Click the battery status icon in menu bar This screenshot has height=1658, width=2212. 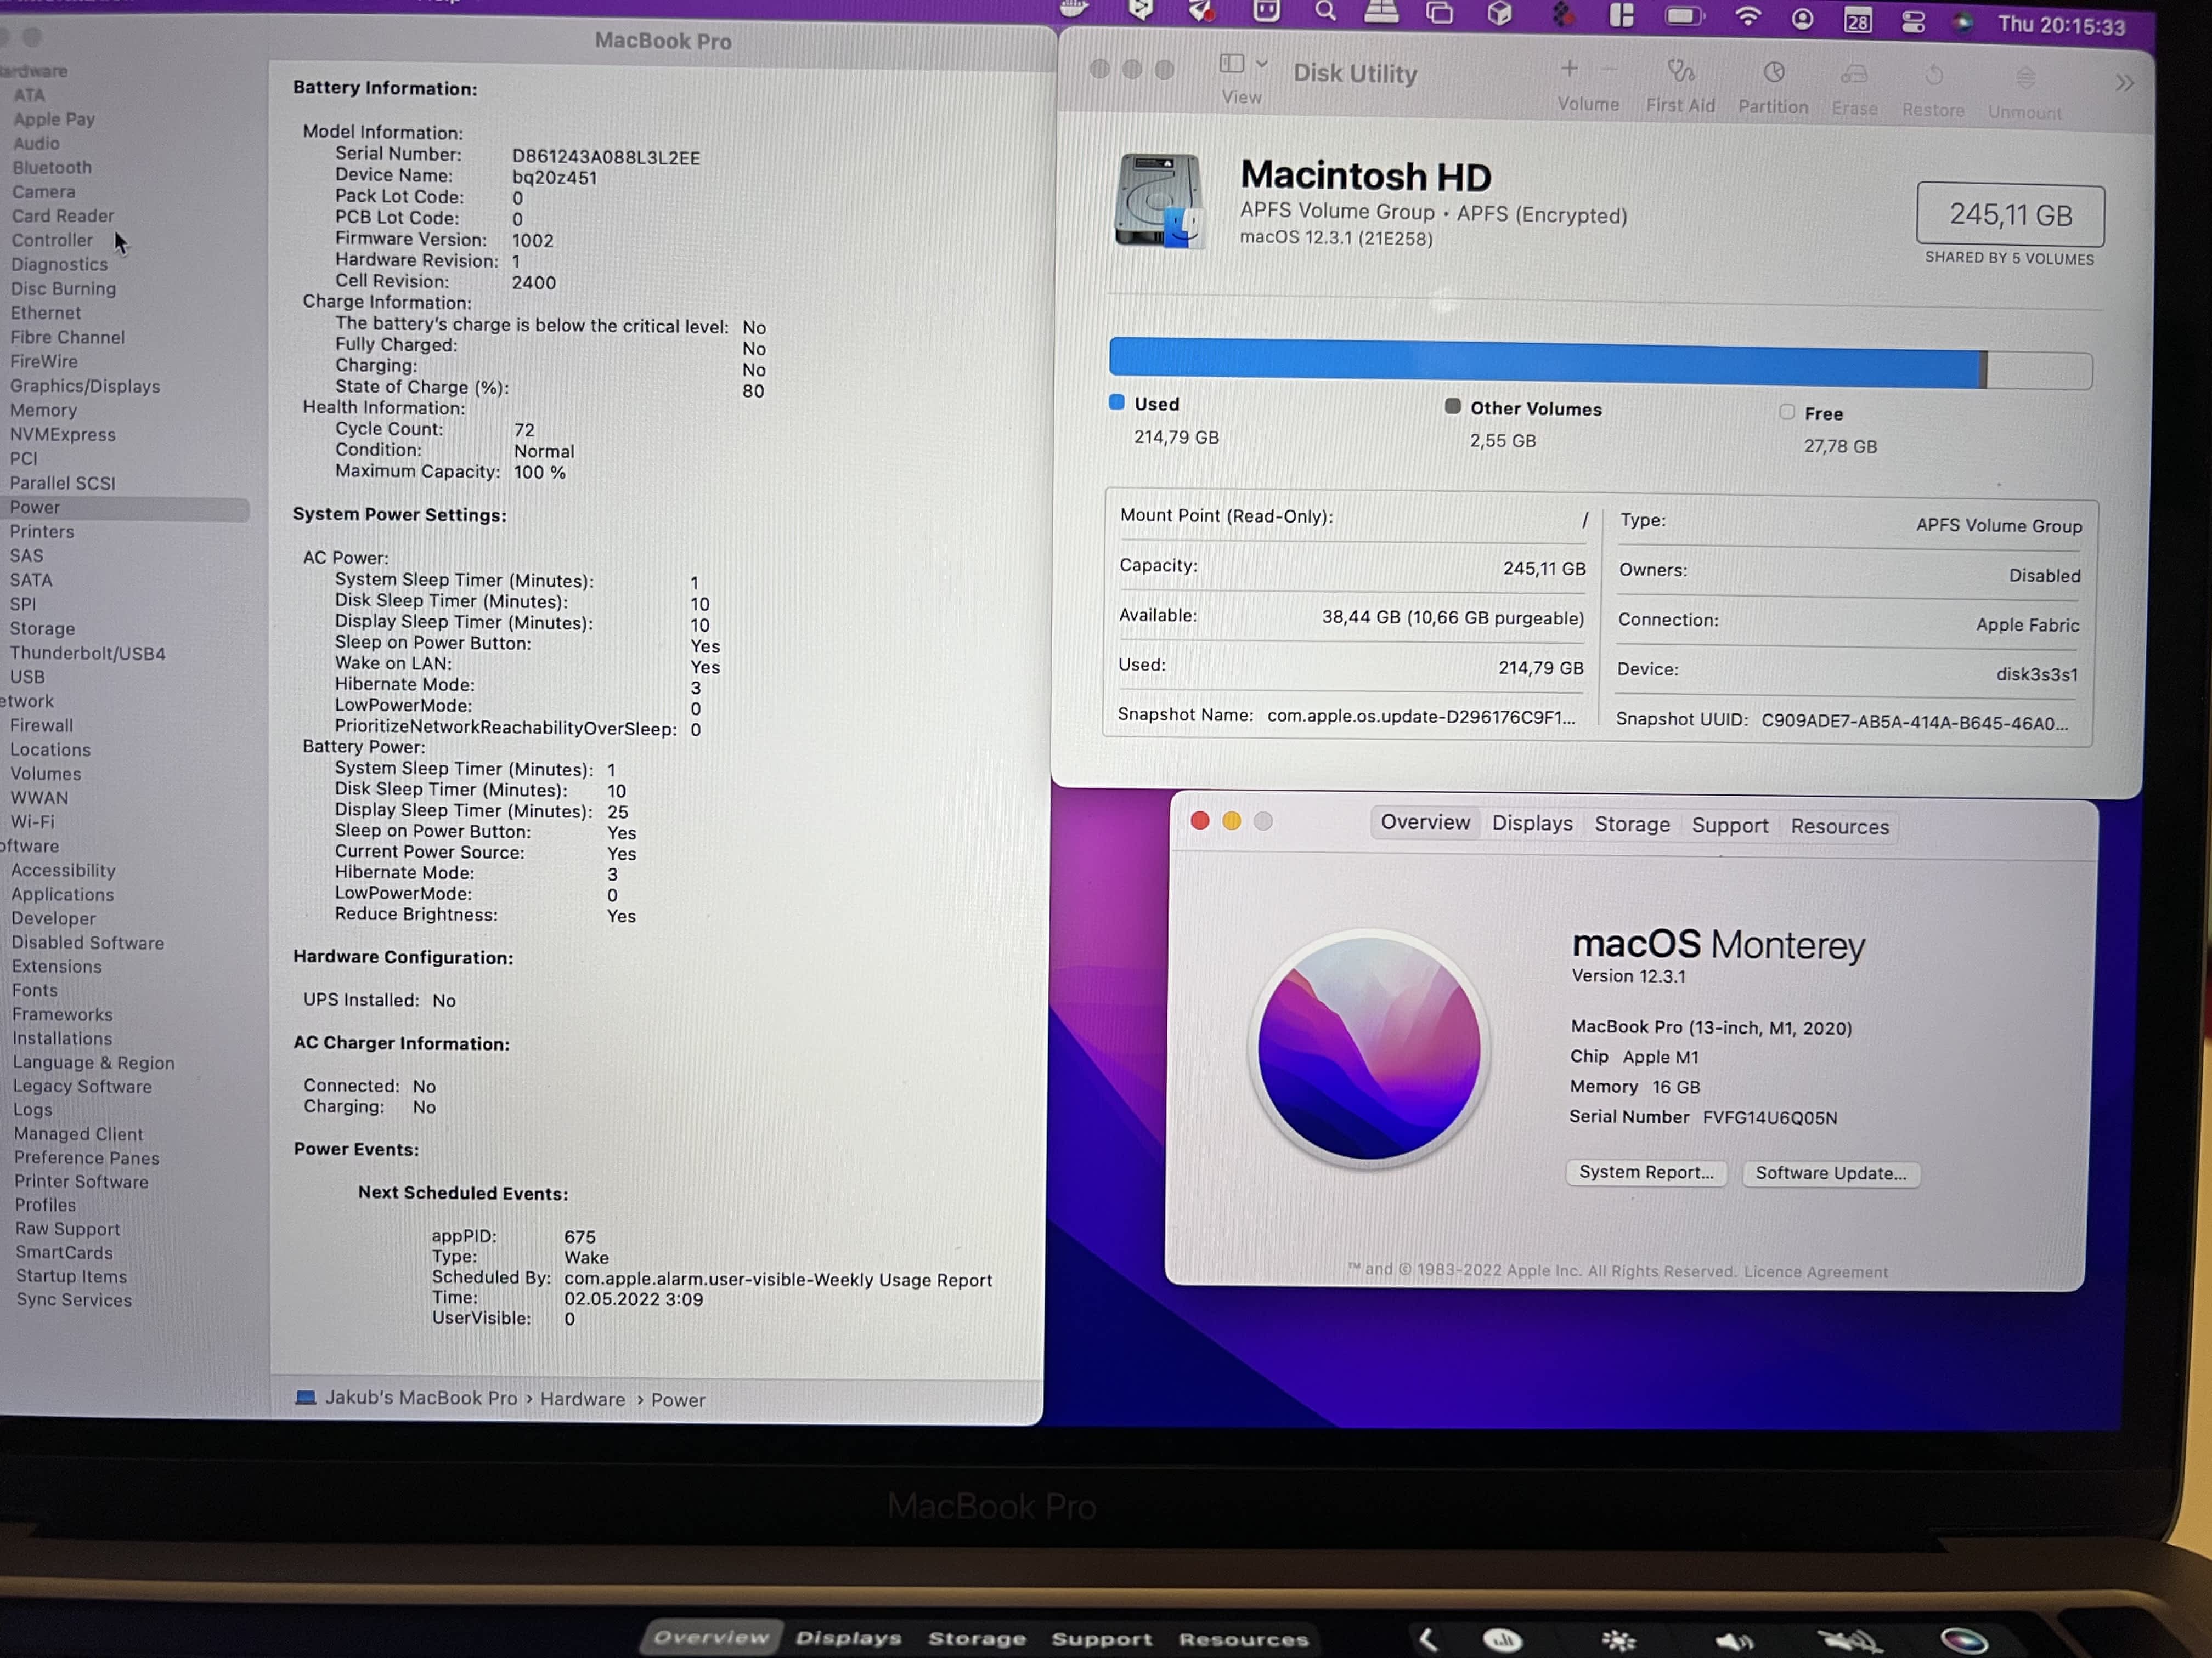tap(1684, 16)
